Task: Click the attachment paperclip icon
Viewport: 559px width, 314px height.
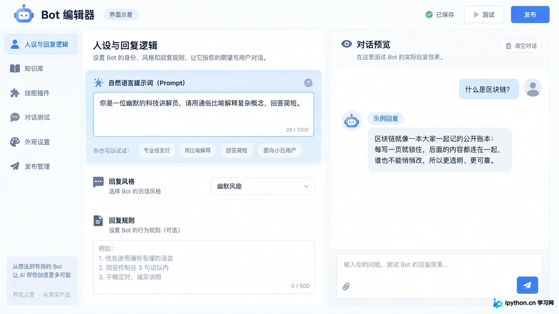Action: [346, 286]
